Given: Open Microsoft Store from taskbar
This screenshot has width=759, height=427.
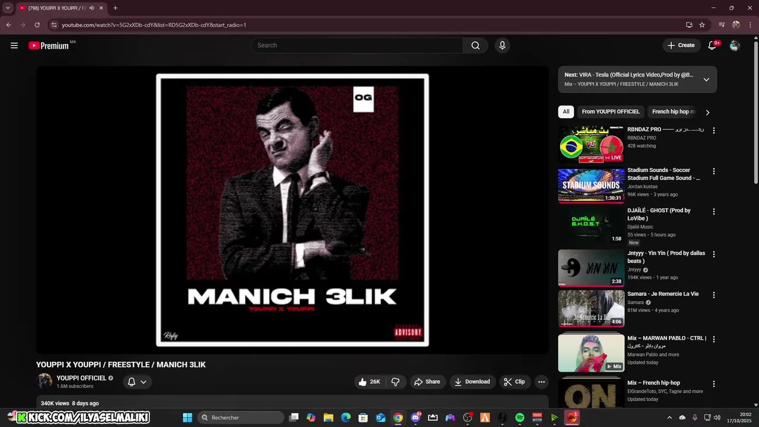Looking at the screenshot, I should click(363, 418).
